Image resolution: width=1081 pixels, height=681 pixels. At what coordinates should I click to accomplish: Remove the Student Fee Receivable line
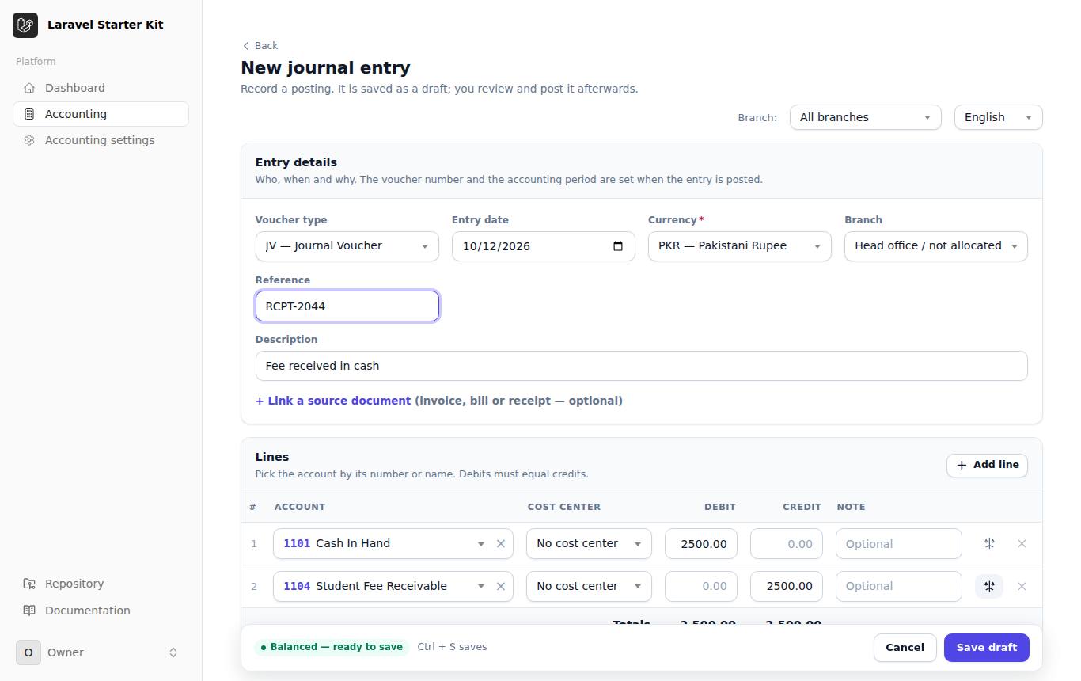(x=1022, y=587)
